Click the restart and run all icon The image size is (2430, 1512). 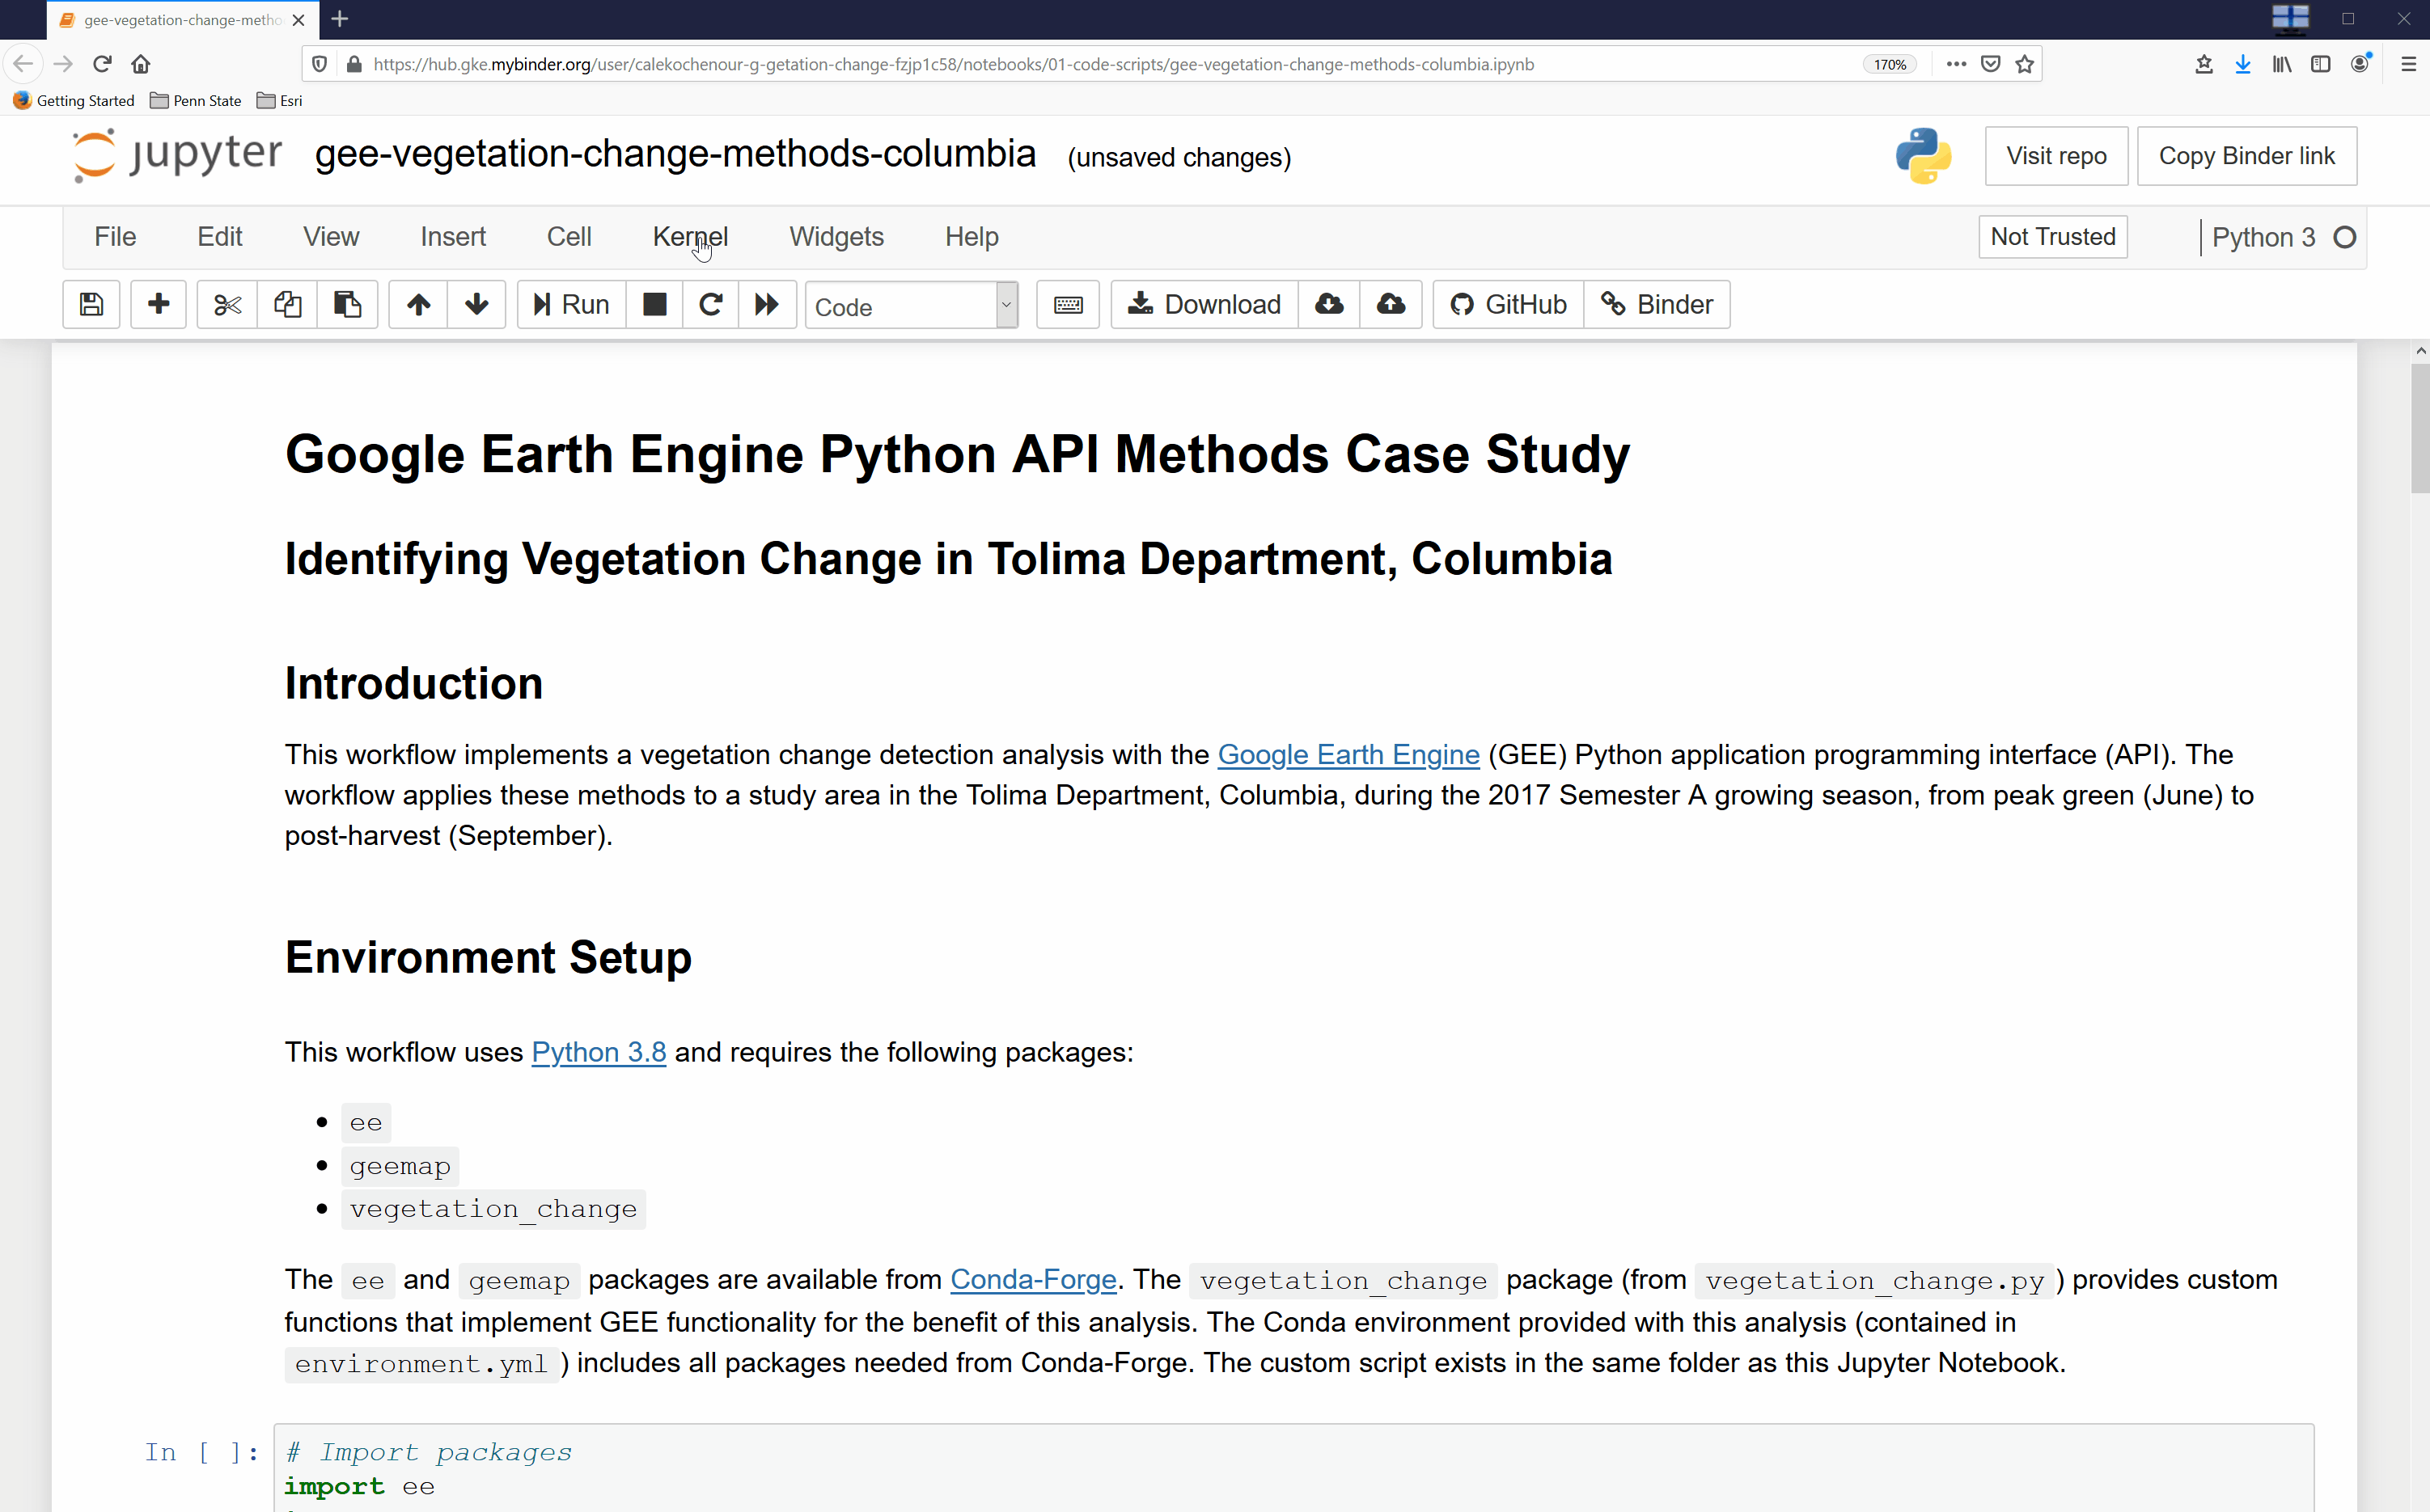point(766,305)
